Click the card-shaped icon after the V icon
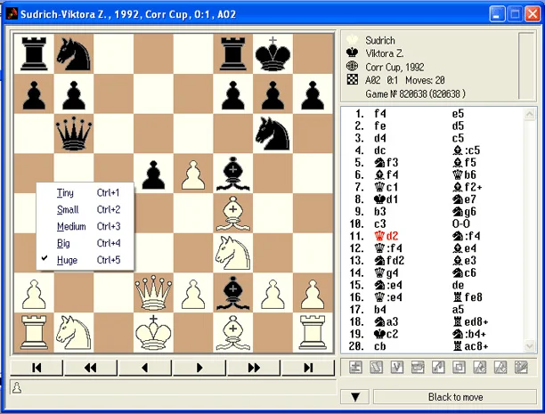The width and height of the screenshot is (545, 414). [x=418, y=368]
